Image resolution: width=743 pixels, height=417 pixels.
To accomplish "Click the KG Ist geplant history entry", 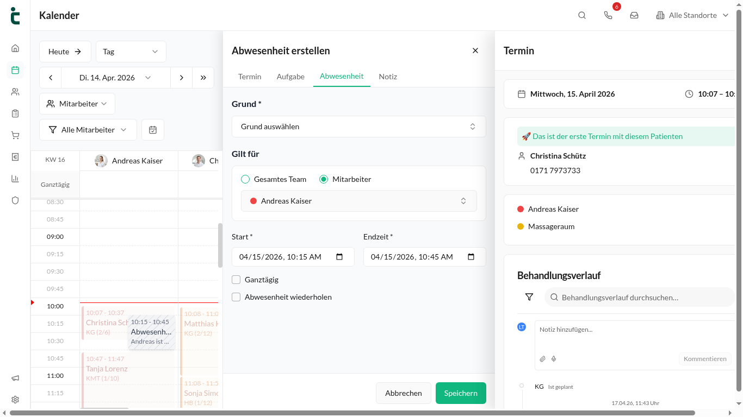I will tap(554, 387).
